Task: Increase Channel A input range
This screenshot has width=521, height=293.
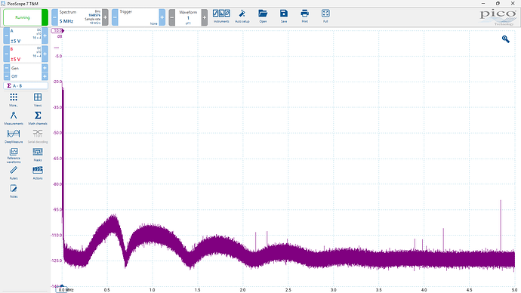Action: tap(45, 35)
